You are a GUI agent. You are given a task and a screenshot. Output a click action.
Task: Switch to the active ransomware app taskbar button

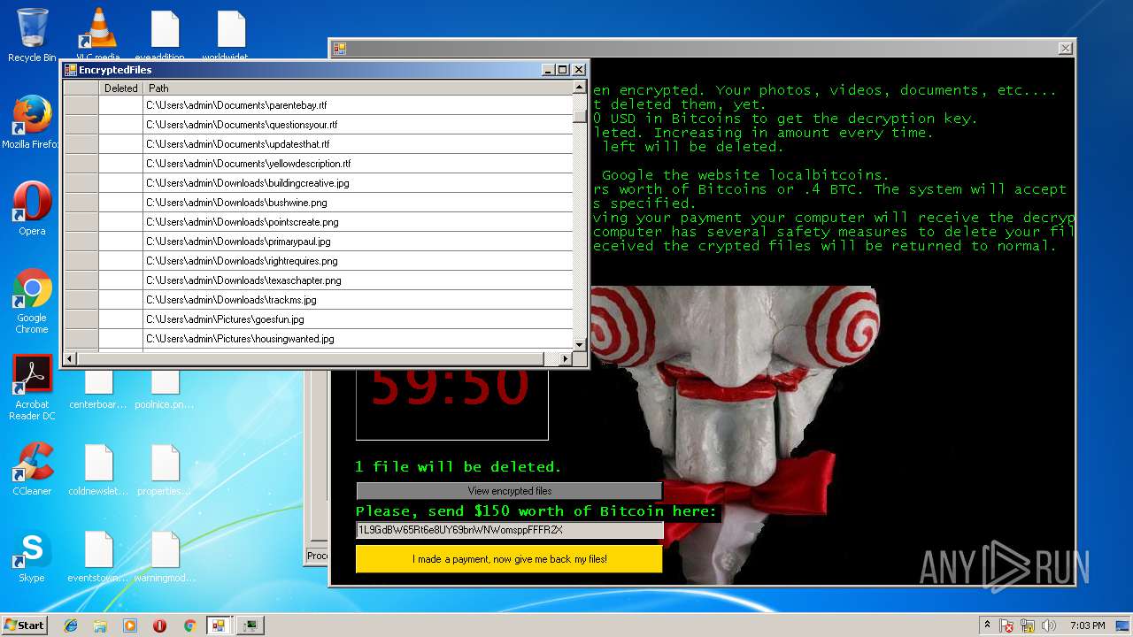[219, 625]
